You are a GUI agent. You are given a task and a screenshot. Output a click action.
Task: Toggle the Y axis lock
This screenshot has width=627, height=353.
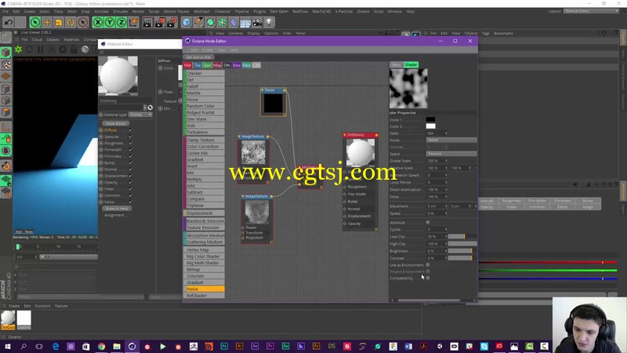point(110,23)
